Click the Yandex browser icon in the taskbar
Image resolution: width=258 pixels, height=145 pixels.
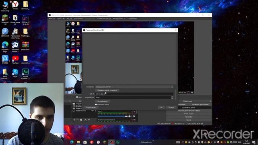point(98,142)
